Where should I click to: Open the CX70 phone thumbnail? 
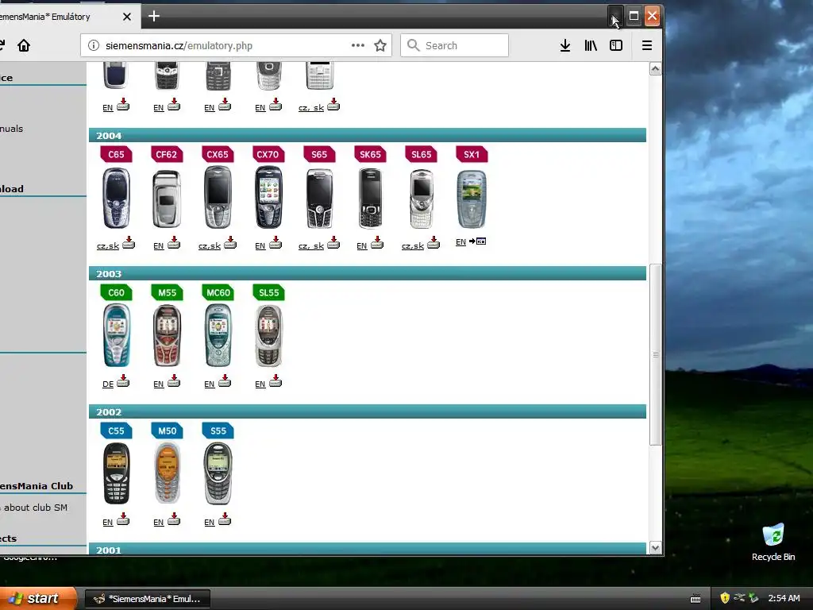[268, 198]
